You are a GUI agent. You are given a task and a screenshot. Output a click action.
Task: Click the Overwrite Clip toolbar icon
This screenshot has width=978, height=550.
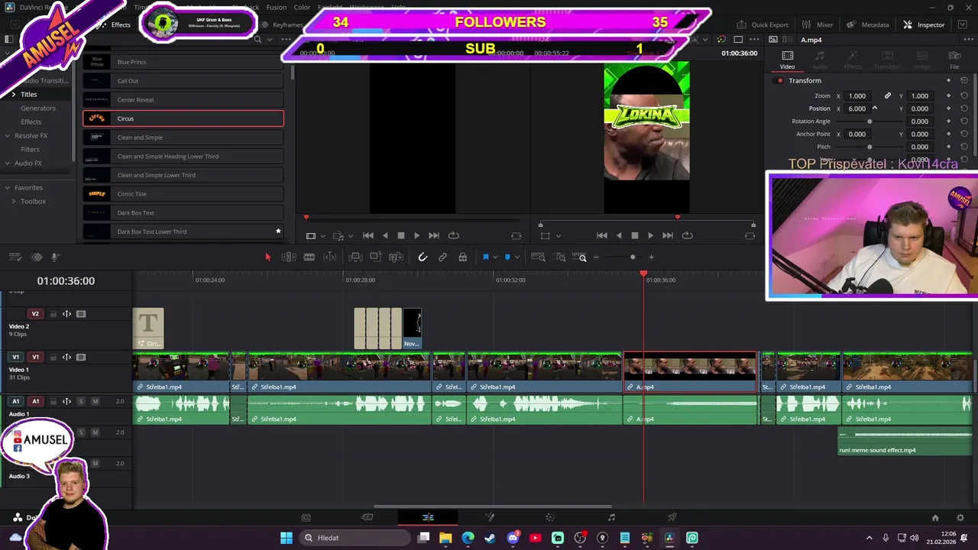tap(375, 257)
